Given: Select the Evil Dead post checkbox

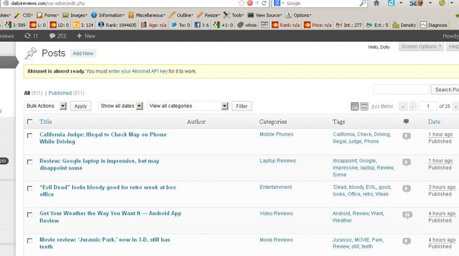Looking at the screenshot, I should click(30, 188).
